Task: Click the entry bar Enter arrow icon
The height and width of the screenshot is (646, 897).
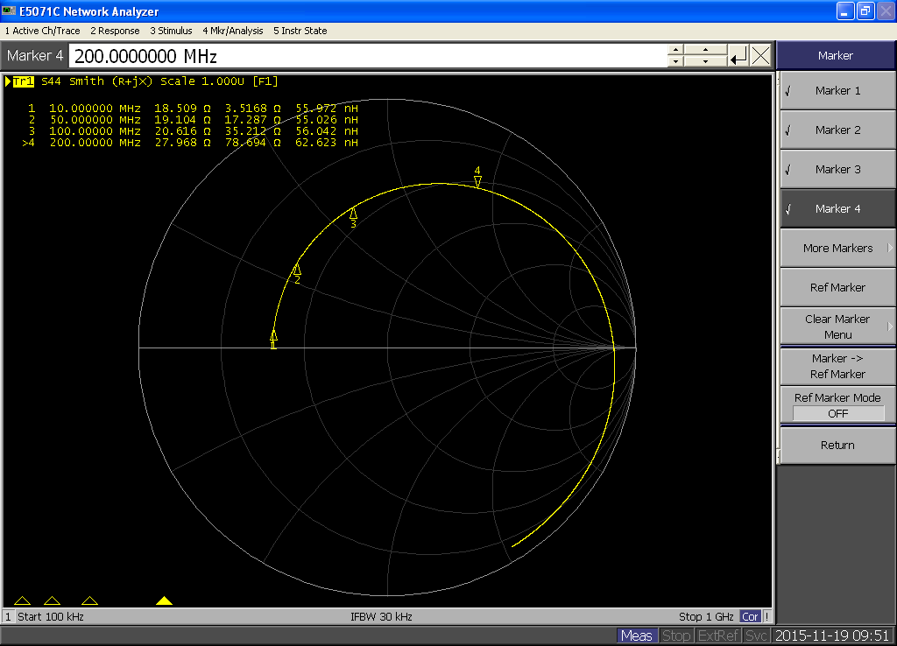Action: (738, 56)
